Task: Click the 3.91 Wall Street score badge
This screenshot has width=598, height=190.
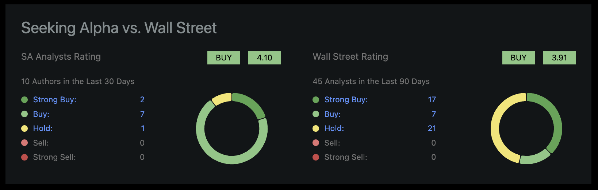Action: coord(559,58)
